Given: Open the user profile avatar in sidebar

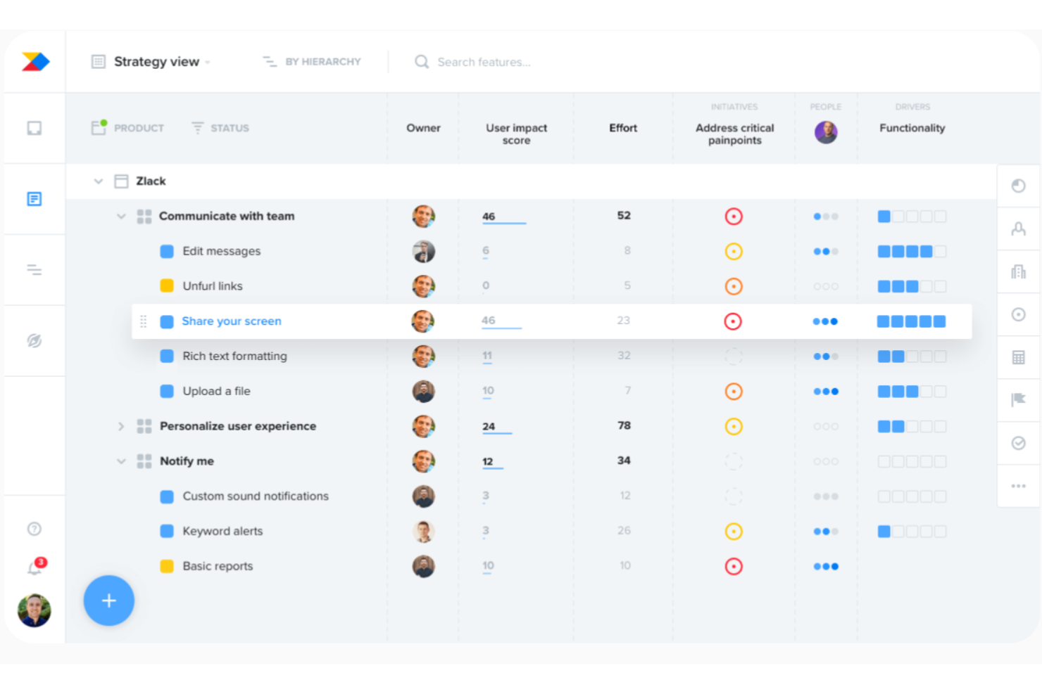Looking at the screenshot, I should coord(34,610).
